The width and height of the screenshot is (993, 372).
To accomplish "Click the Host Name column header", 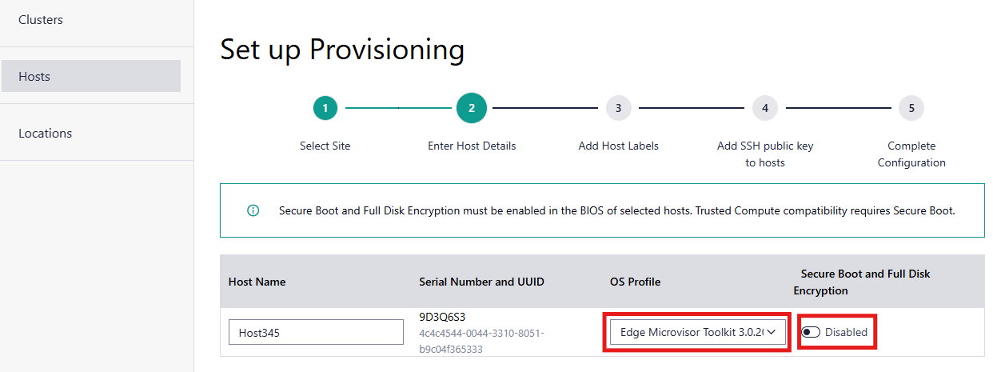I will (x=257, y=282).
